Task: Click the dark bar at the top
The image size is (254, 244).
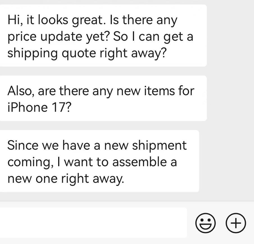Action: (x=127, y=1)
